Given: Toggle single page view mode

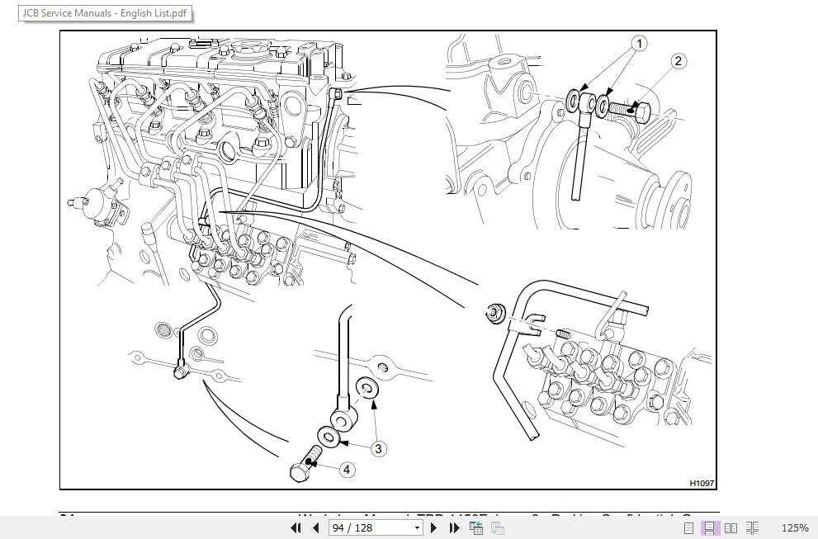Looking at the screenshot, I should coord(691,527).
